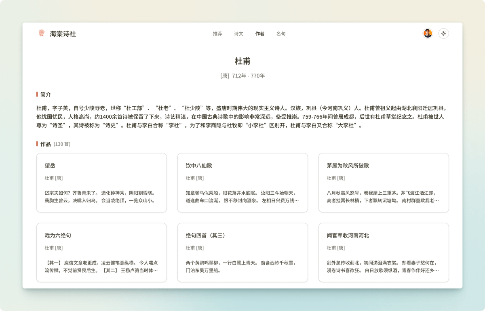Viewport: 485px width, 311px height.
Task: Click the 饮中八仙歌 title text
Action: [x=199, y=166]
